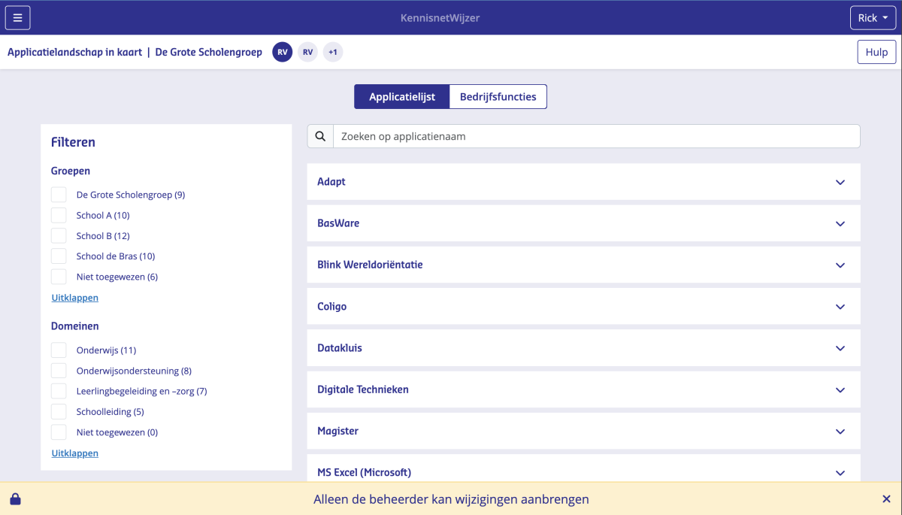The height and width of the screenshot is (515, 902).
Task: Click the Hulp button
Action: (876, 52)
